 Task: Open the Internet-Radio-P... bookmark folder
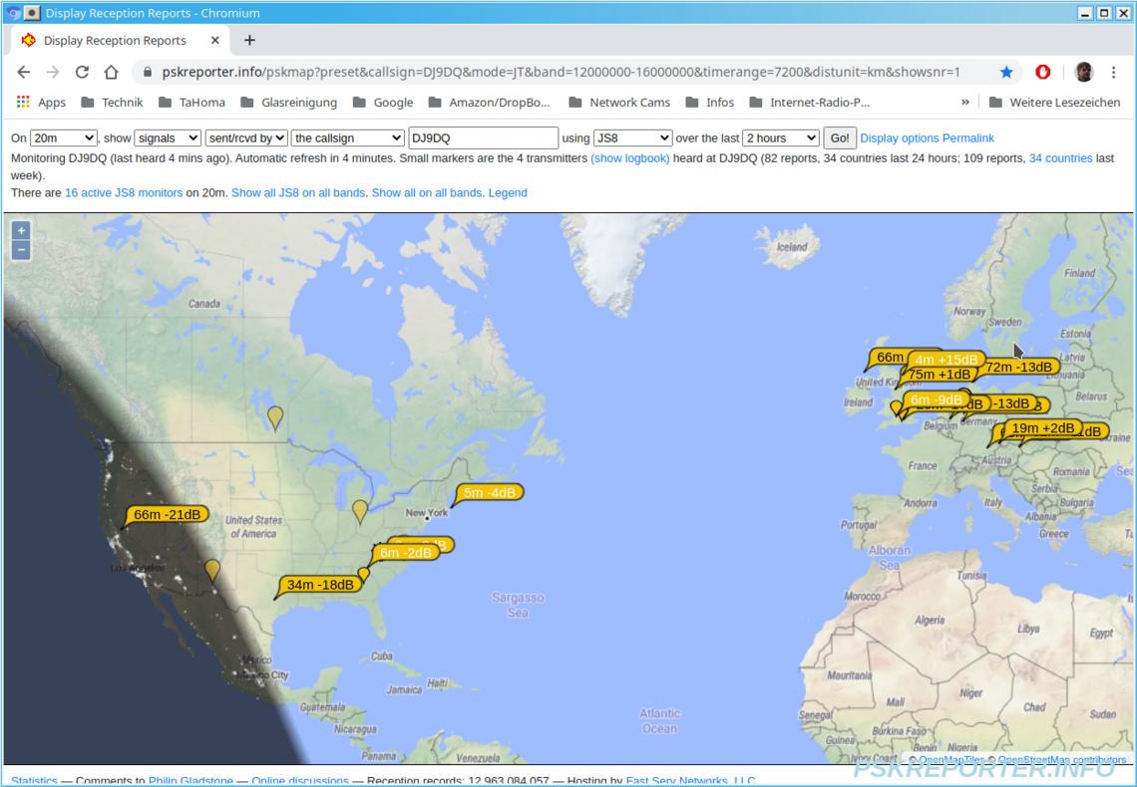809,102
